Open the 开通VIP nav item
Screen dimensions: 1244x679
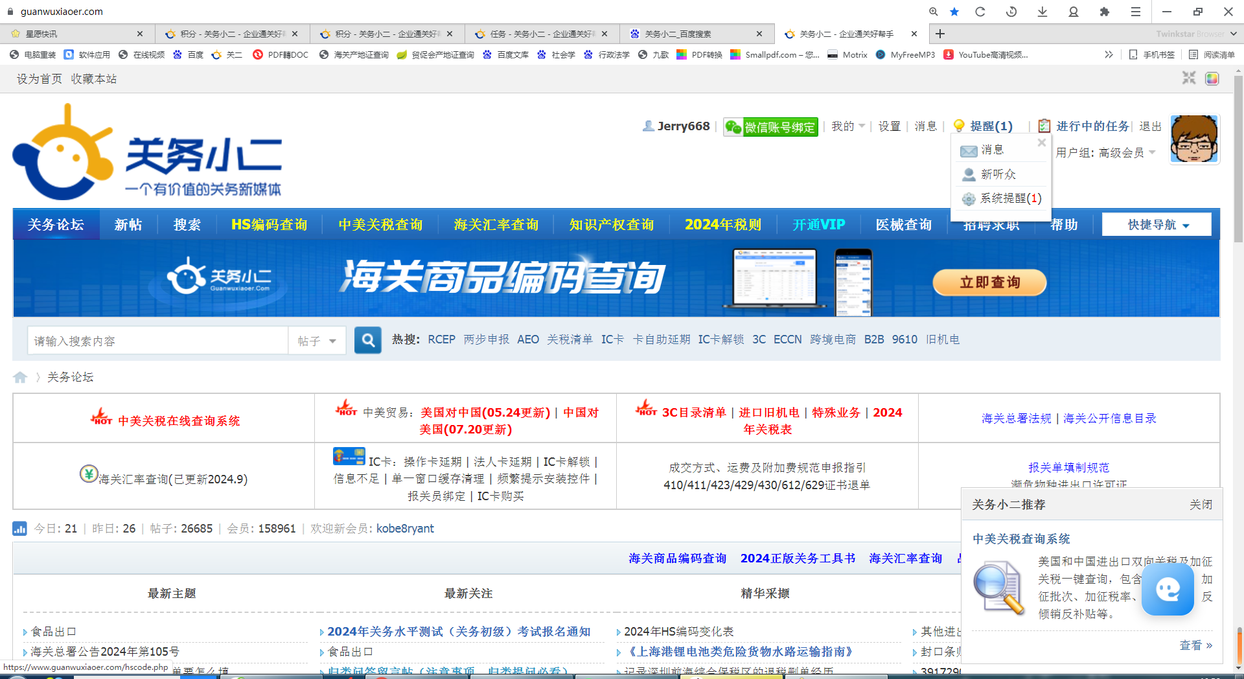tap(818, 224)
